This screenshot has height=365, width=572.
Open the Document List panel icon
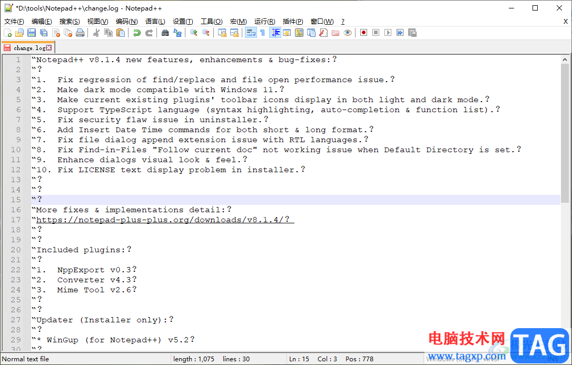tap(311, 33)
